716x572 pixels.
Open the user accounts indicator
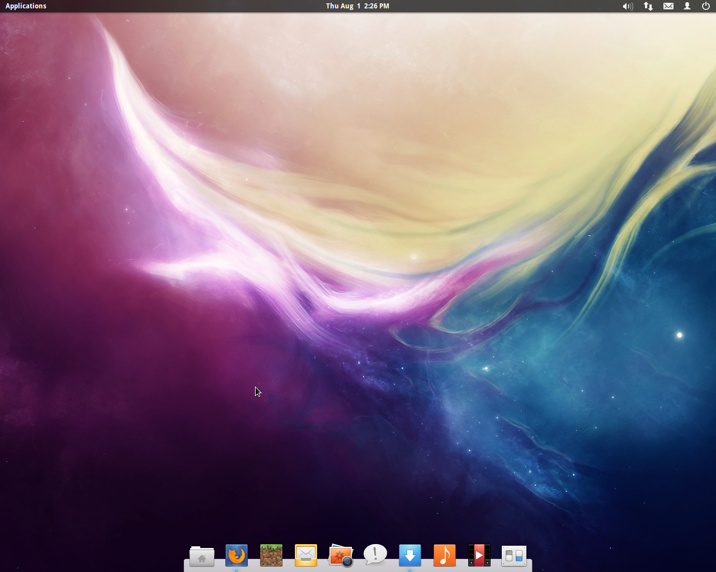tap(687, 6)
